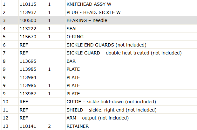Click PLATE part number 113985
Viewport: 197px width, 130px height.
pyautogui.click(x=28, y=69)
